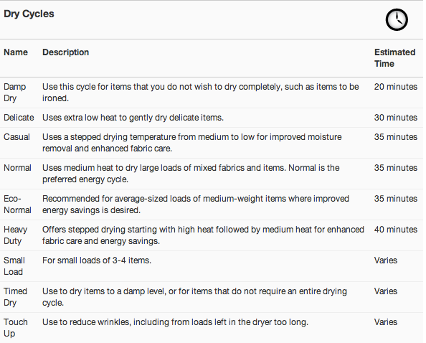Select the Eco-Normal cycle name
The width and height of the screenshot is (426, 343).
click(17, 205)
